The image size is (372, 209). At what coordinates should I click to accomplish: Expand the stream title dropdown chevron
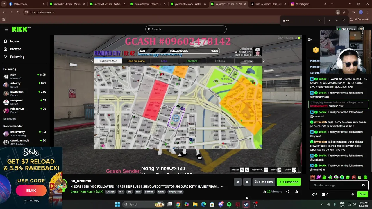point(222,187)
